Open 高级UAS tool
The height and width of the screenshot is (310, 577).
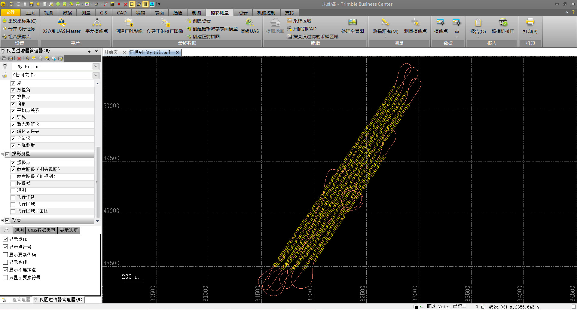[x=249, y=26]
